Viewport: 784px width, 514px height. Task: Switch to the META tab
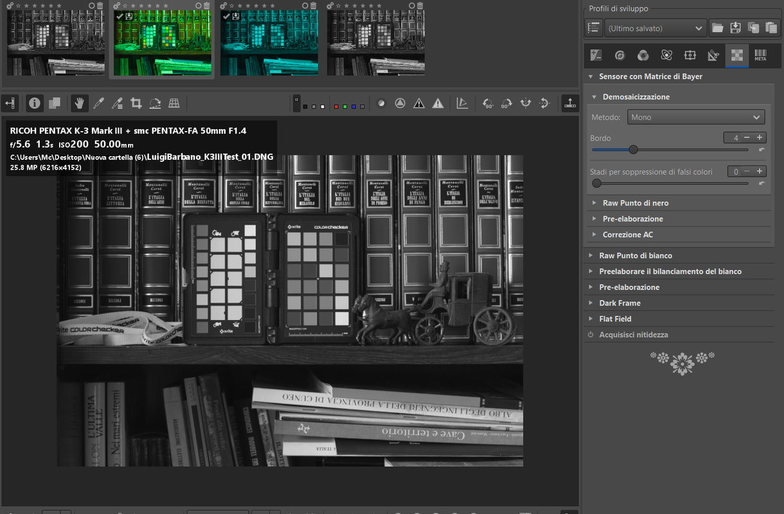[x=760, y=55]
